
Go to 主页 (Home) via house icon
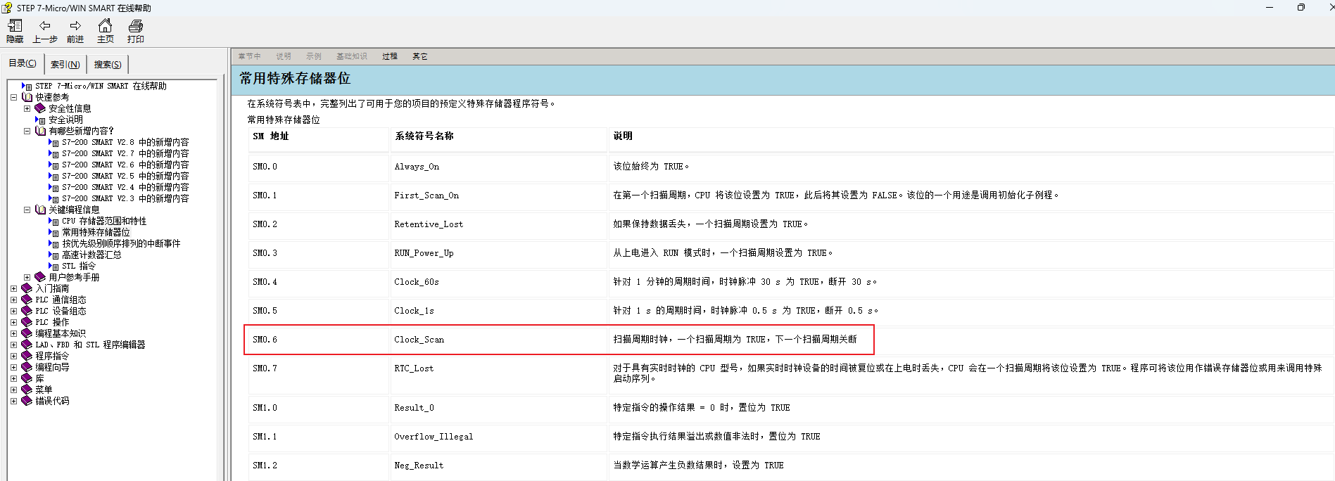pos(105,26)
